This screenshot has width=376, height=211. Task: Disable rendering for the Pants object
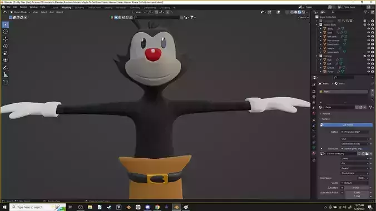[x=373, y=72]
